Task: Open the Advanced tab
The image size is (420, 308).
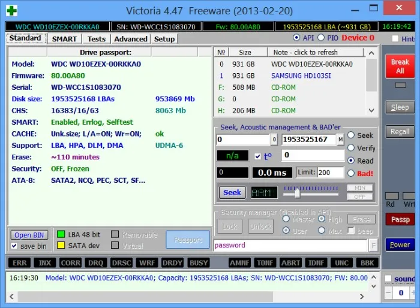Action: (x=131, y=39)
